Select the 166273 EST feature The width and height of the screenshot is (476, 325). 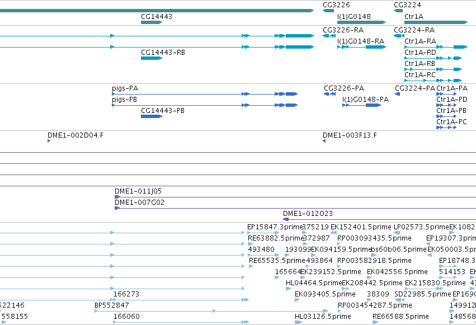tap(181, 300)
